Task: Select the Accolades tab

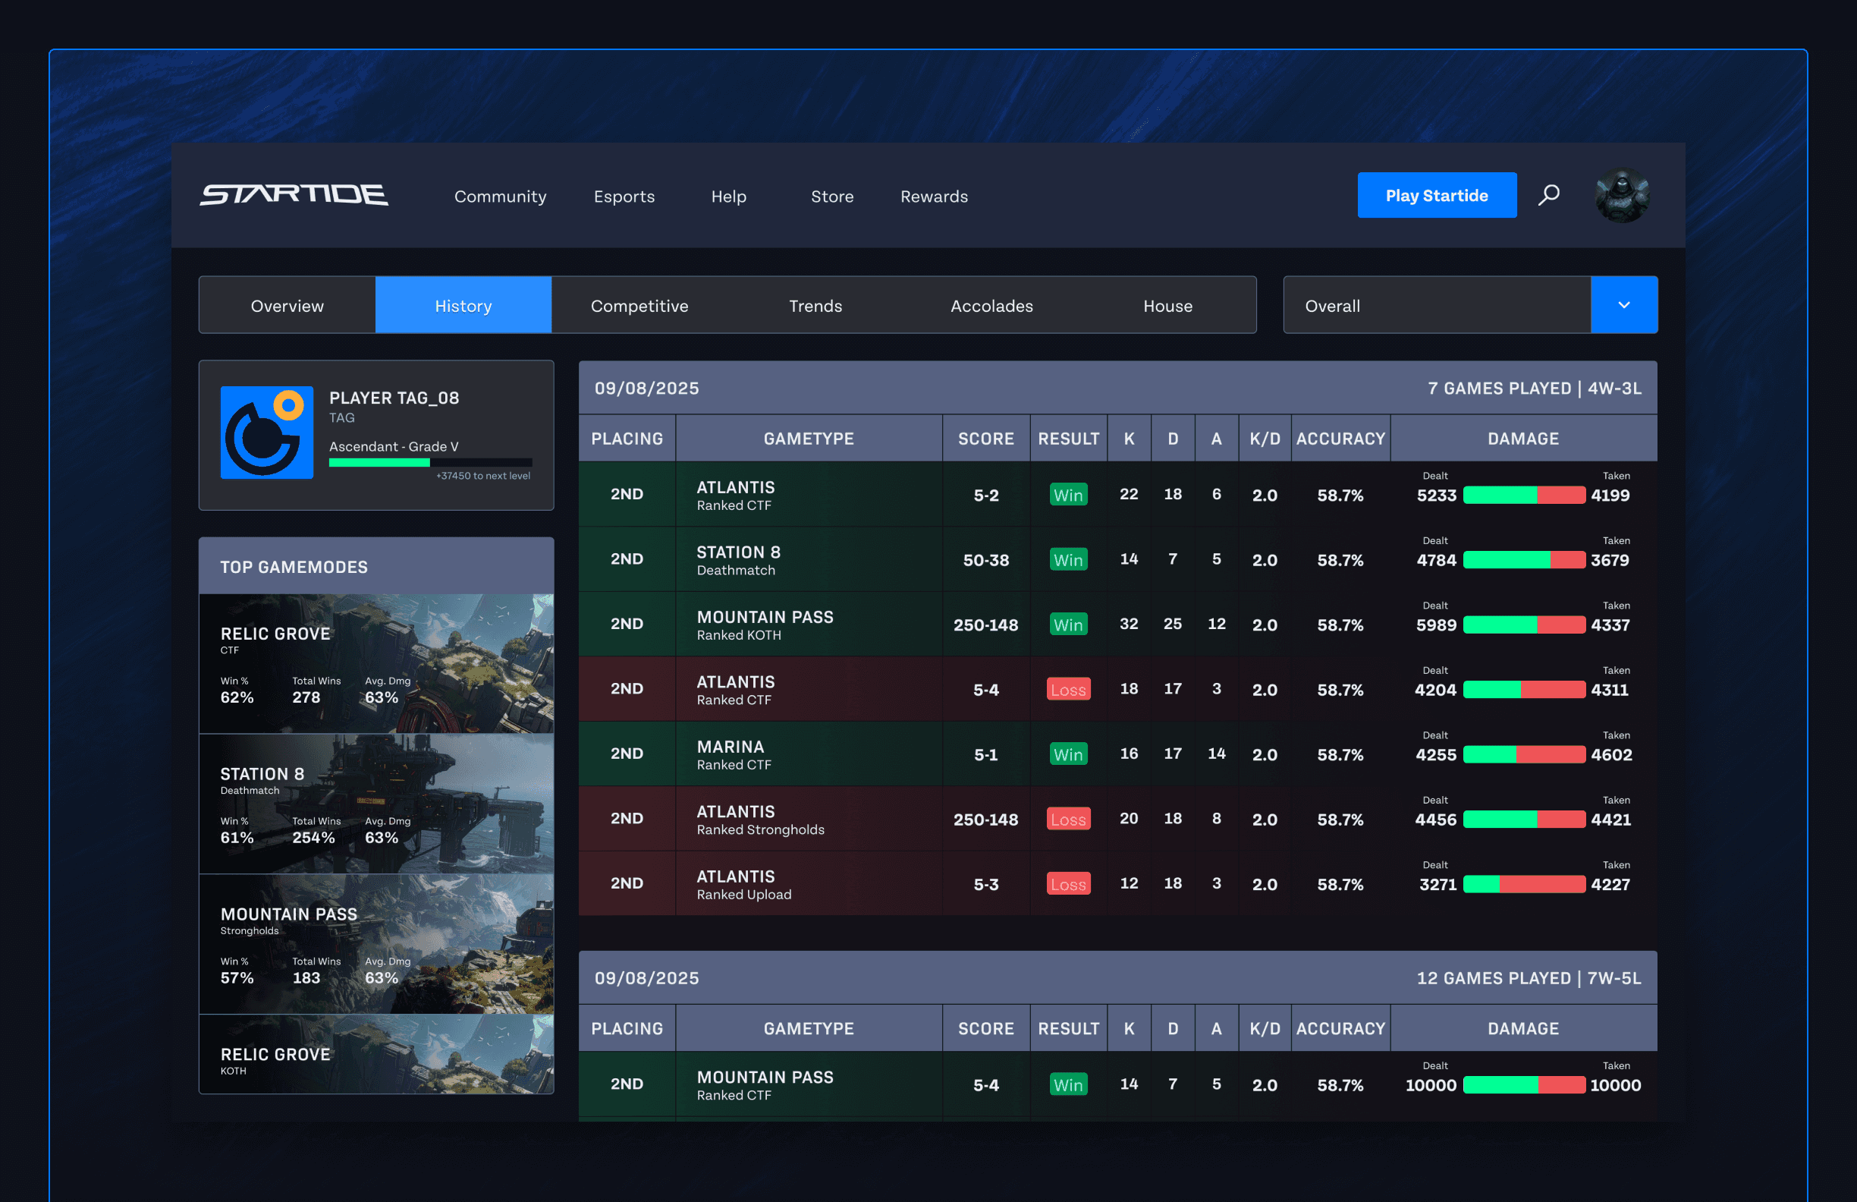Action: tap(991, 305)
